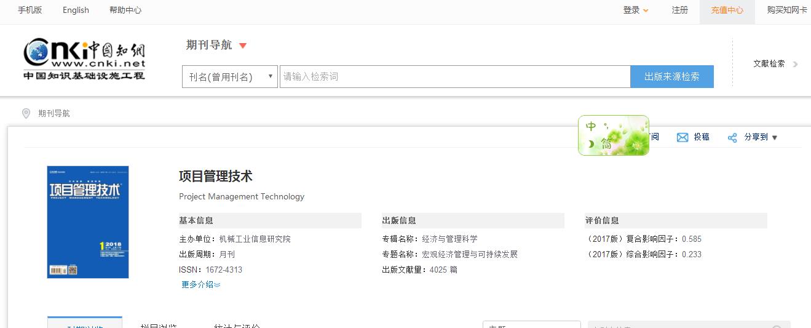Viewport: 811px width, 328px height.
Task: Expand the 登录 login dropdown
Action: (x=636, y=10)
